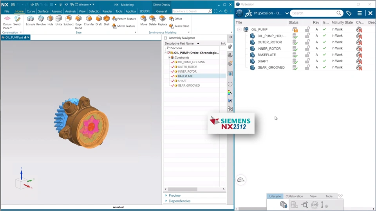
Task: Open the hamburger menu in MySession
Action: tap(360, 13)
